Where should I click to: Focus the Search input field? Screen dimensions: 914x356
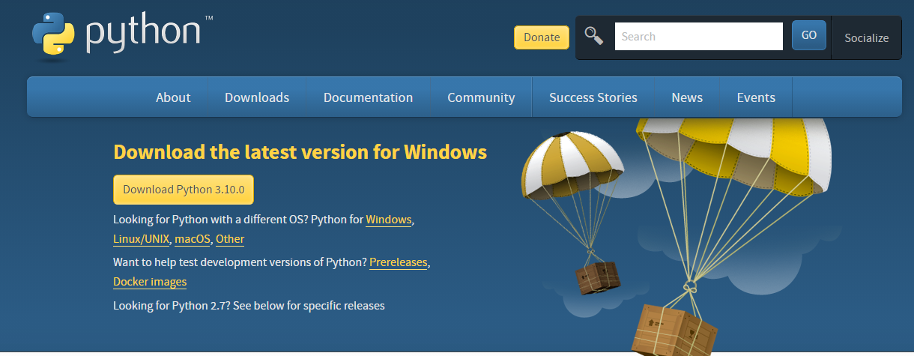[x=699, y=36]
